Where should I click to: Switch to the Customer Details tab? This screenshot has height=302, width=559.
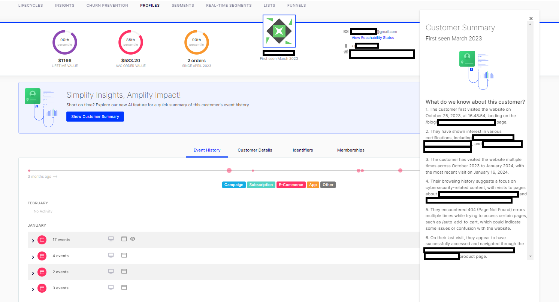click(x=255, y=150)
